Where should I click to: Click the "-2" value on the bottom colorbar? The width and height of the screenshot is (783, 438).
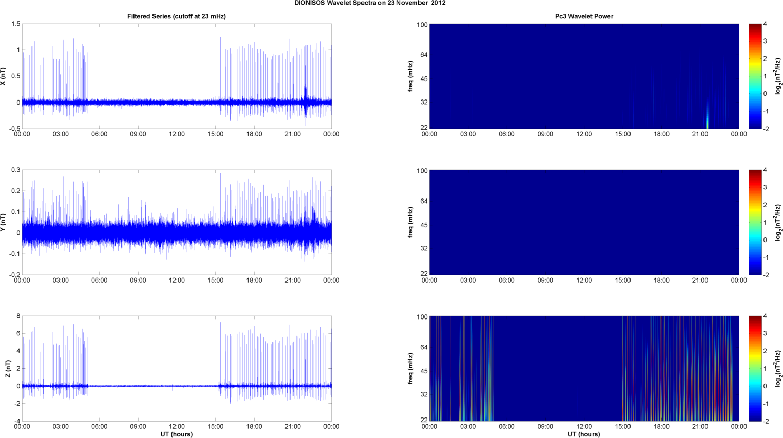coord(766,421)
